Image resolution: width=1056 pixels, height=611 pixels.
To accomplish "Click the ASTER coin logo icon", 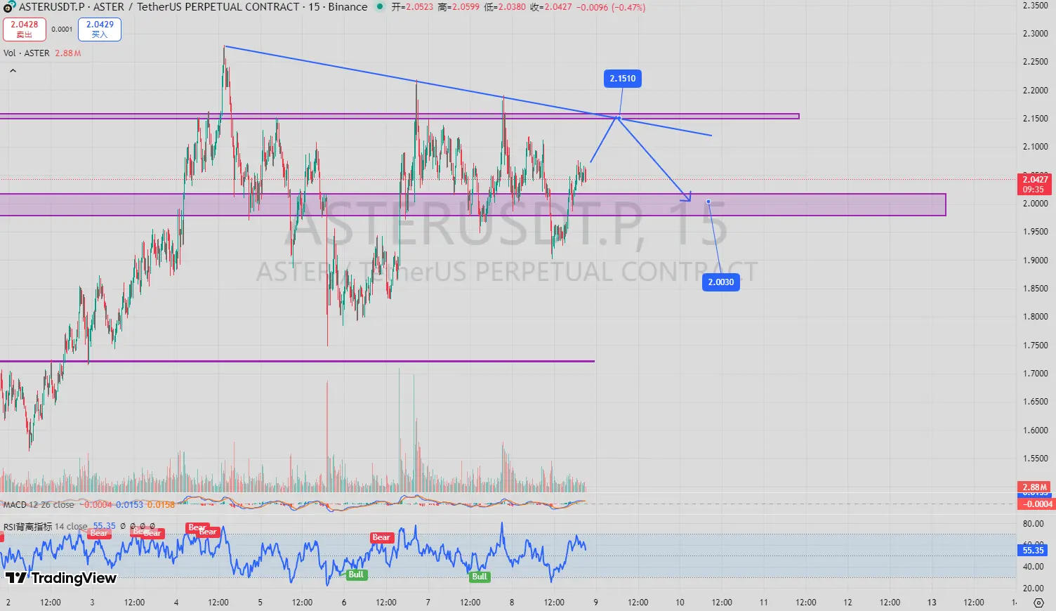I will point(10,7).
